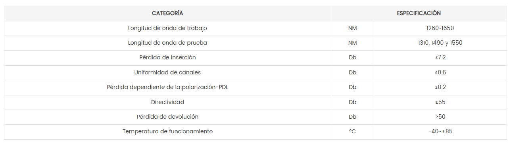Click the CATEGORÍA column header

167,13
